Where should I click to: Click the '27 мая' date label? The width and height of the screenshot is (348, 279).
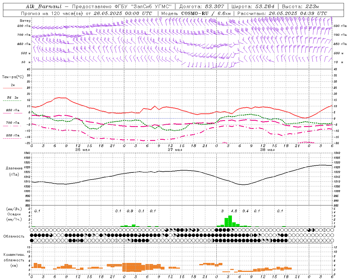[x=175, y=150]
